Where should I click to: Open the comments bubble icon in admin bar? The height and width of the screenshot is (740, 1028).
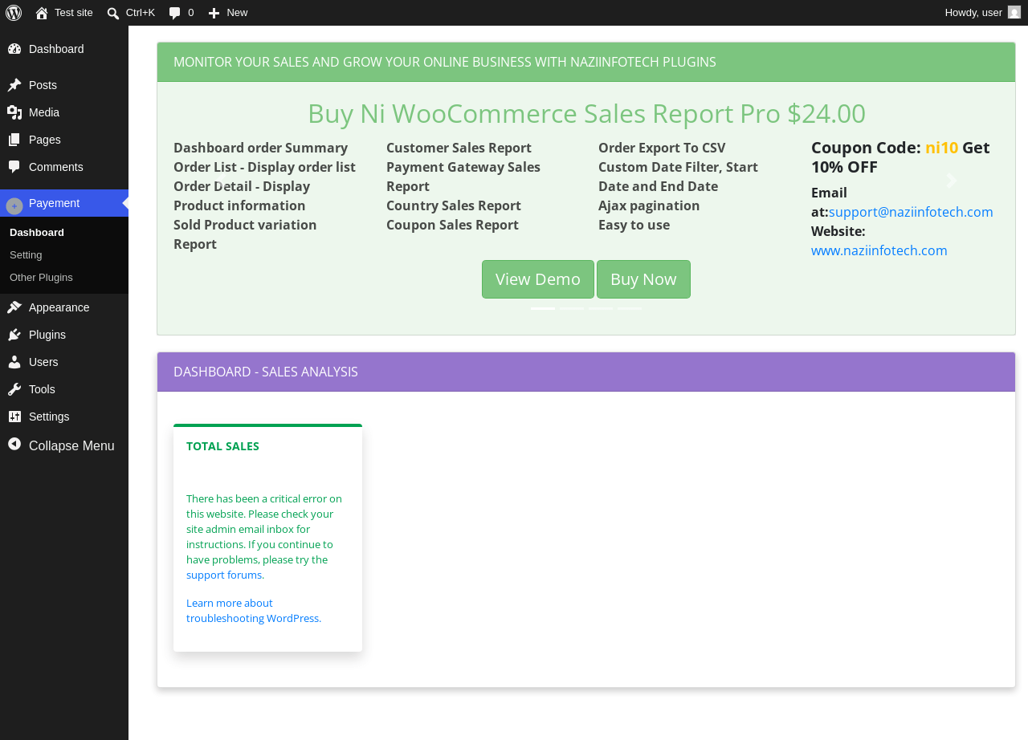point(175,13)
